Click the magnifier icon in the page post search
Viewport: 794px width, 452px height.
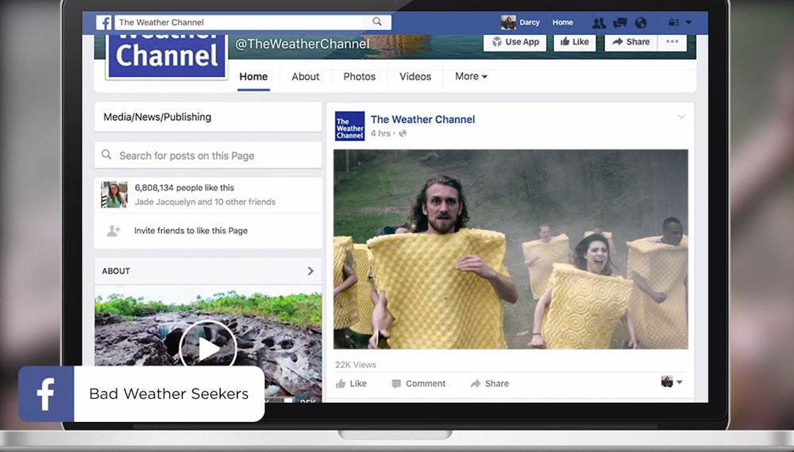106,155
